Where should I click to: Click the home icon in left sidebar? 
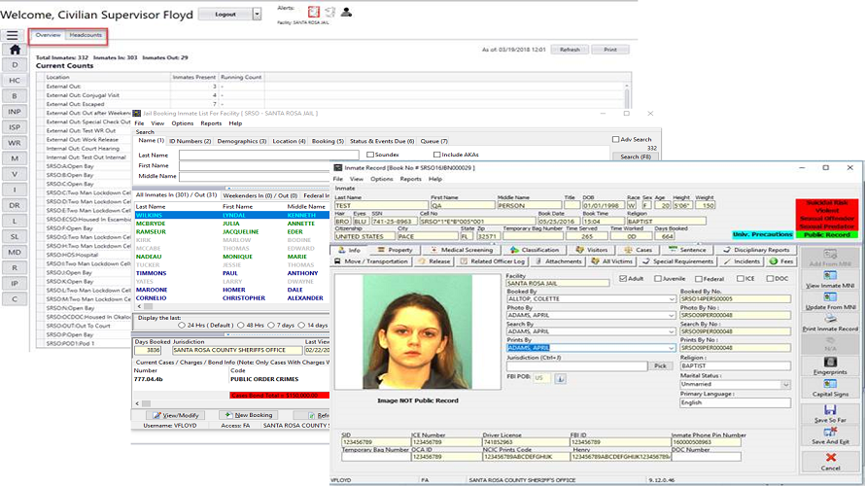(15, 50)
